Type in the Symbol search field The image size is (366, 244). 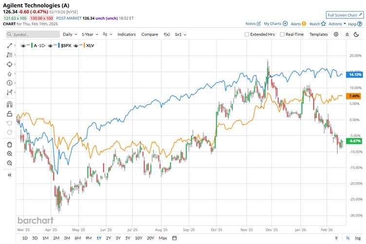coord(32,35)
